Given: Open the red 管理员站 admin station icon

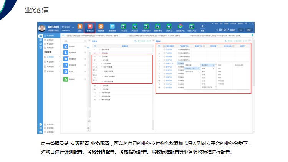Looking at the screenshot, I should click(x=90, y=26).
